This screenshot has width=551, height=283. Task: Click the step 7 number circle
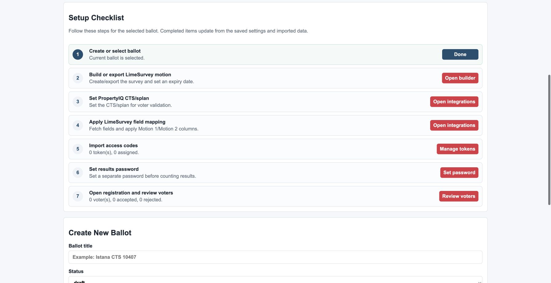coord(78,196)
